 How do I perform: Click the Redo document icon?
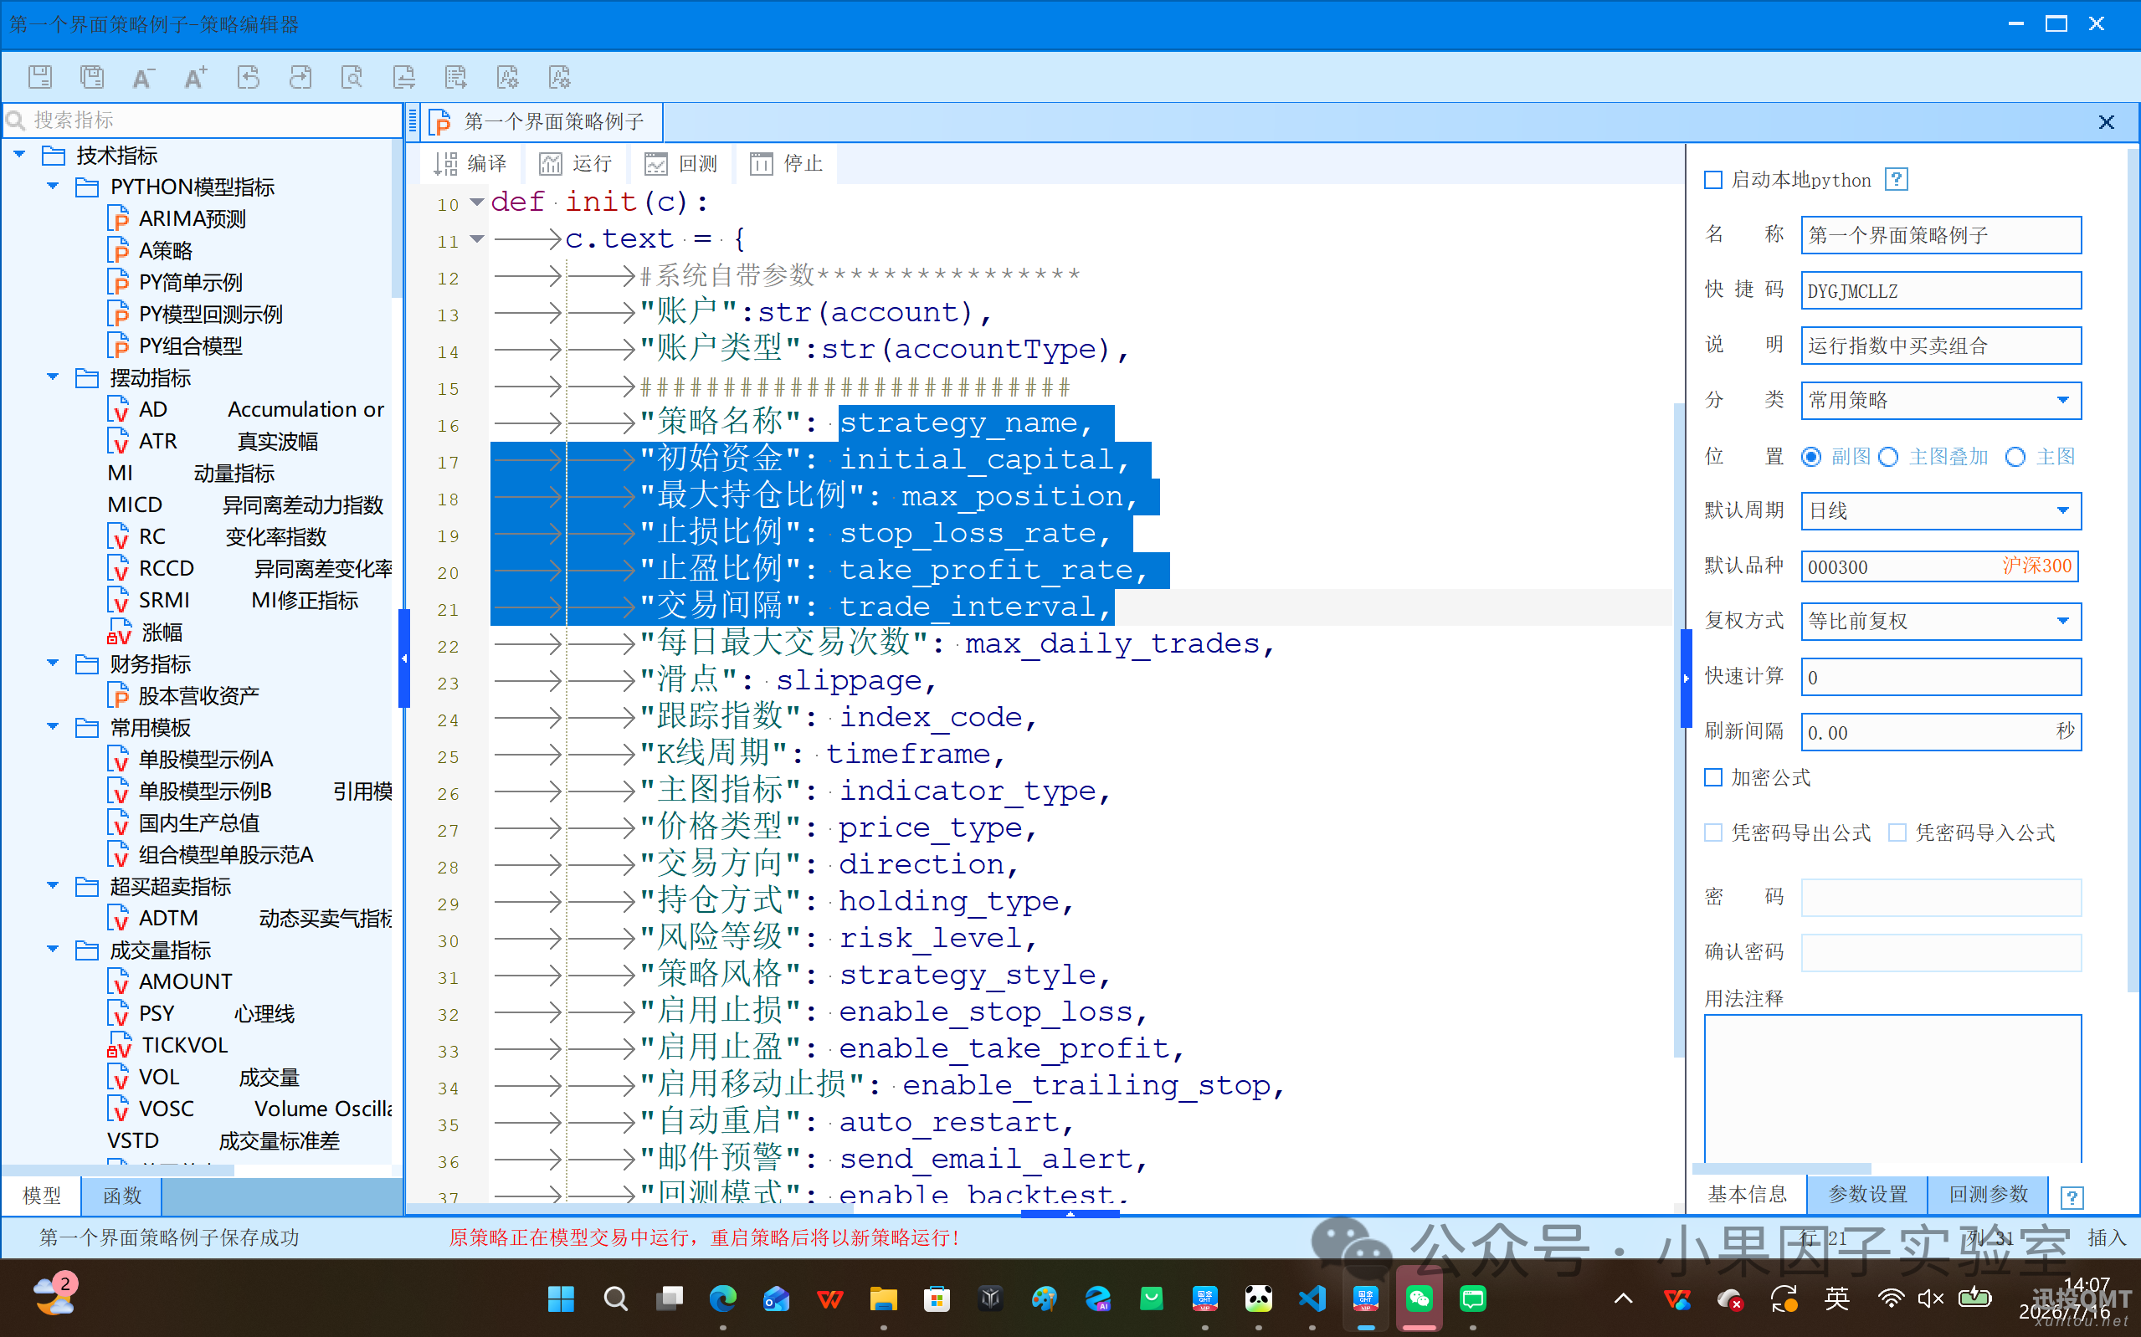[x=300, y=77]
